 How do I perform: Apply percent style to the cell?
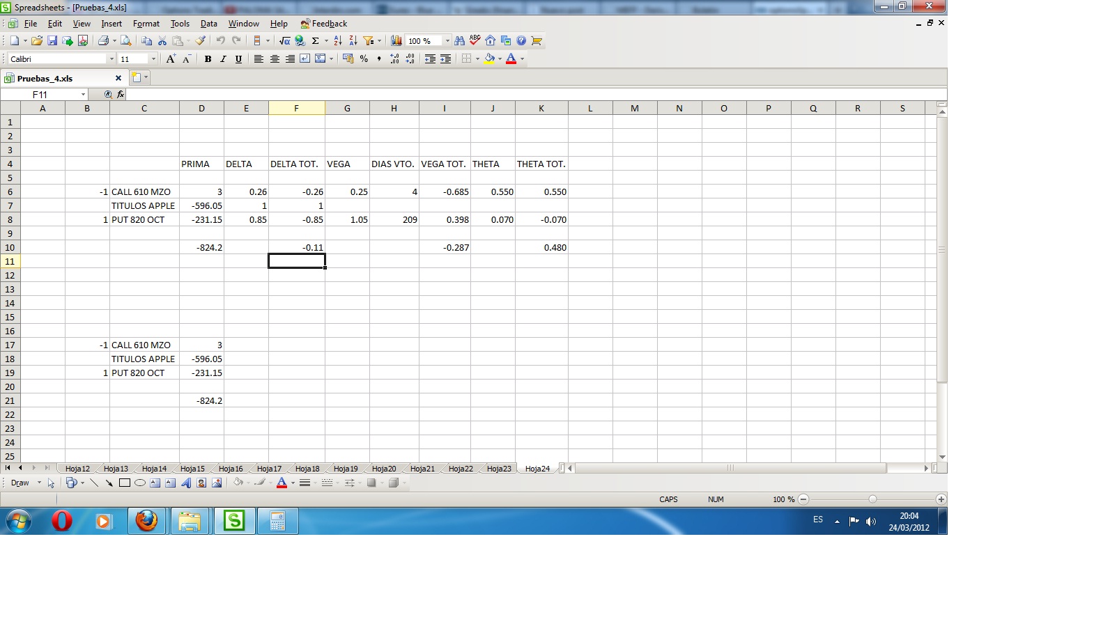(364, 59)
